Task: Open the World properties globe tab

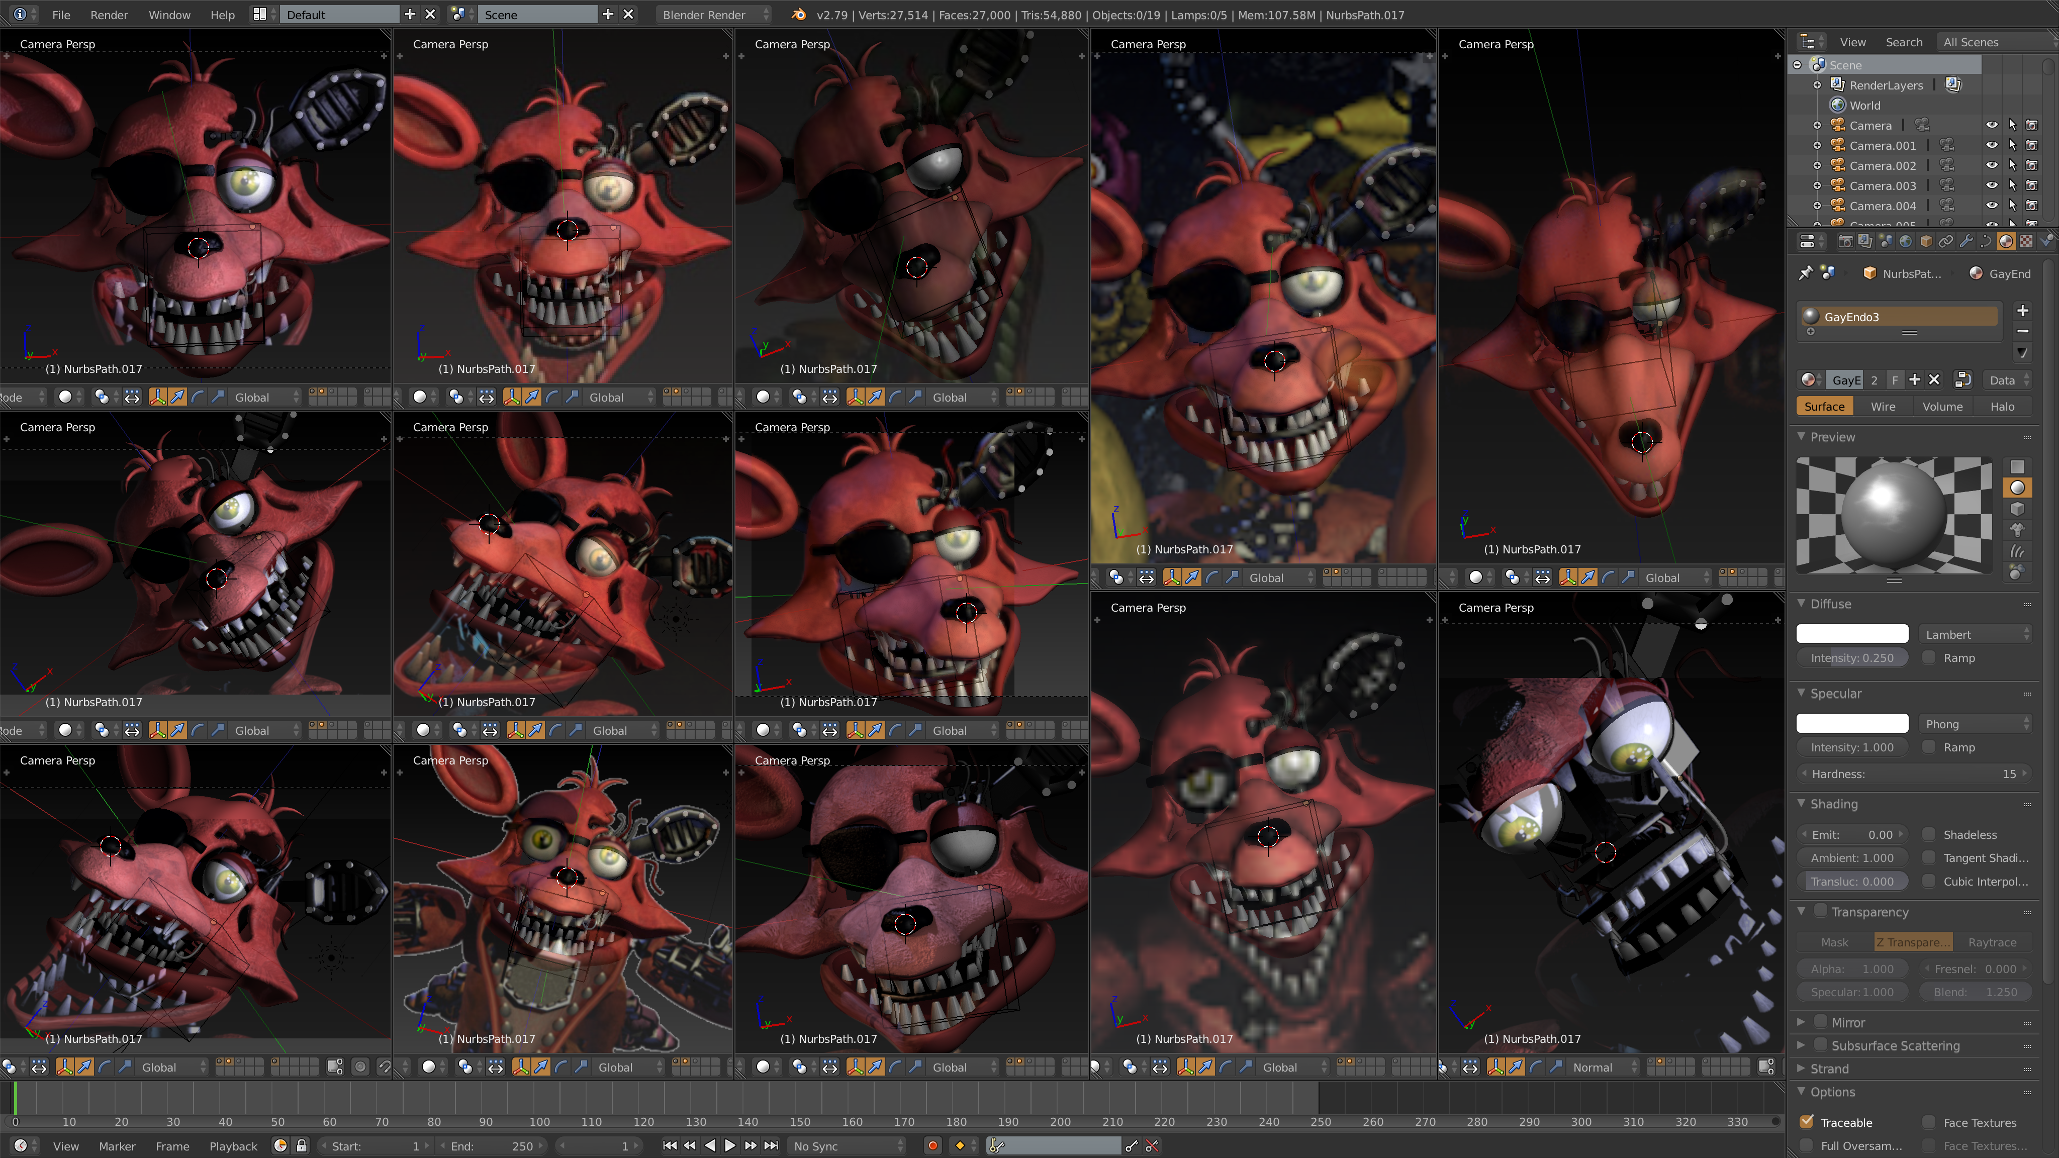Action: tap(1906, 241)
